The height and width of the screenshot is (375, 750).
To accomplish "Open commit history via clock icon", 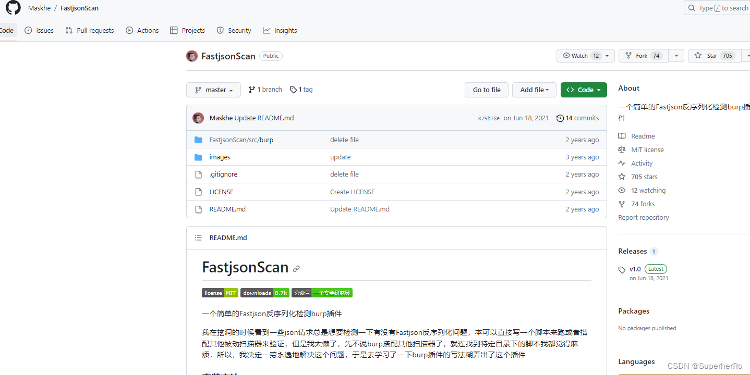I will [x=560, y=118].
